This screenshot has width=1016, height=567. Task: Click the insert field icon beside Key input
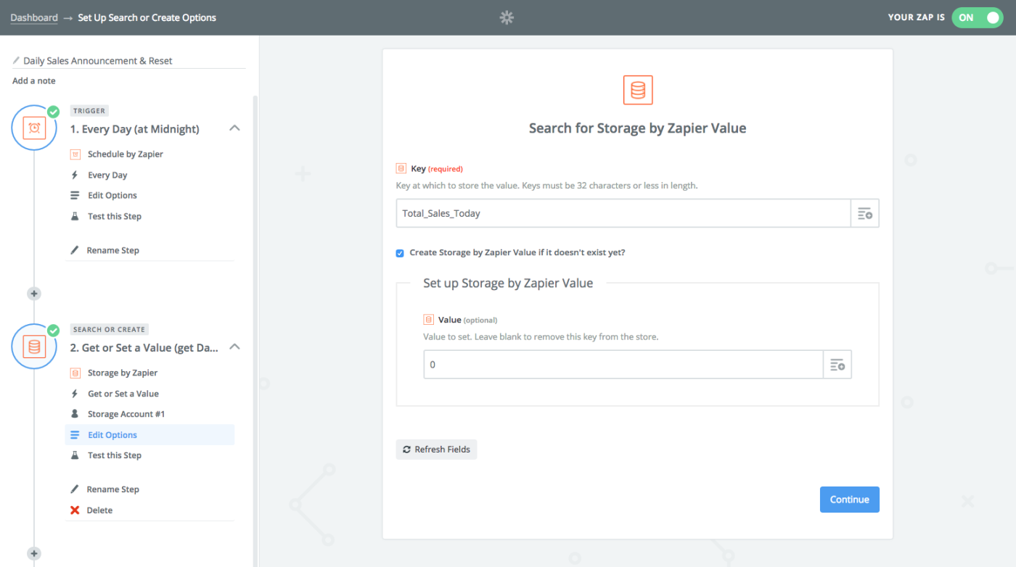coord(864,214)
